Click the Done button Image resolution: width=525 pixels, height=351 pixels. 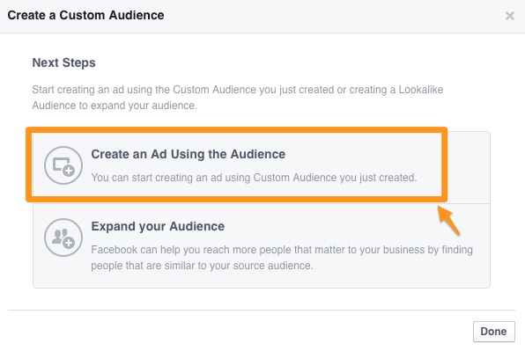(494, 332)
